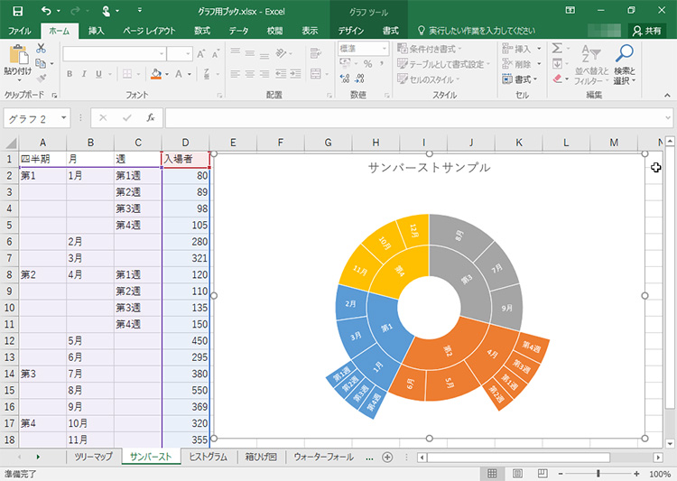Switch to Page Layout view in status bar
This screenshot has height=481, width=677.
pyautogui.click(x=515, y=473)
